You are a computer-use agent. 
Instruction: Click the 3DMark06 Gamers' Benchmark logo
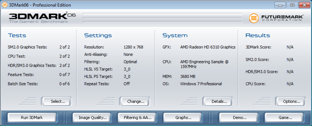point(42,18)
